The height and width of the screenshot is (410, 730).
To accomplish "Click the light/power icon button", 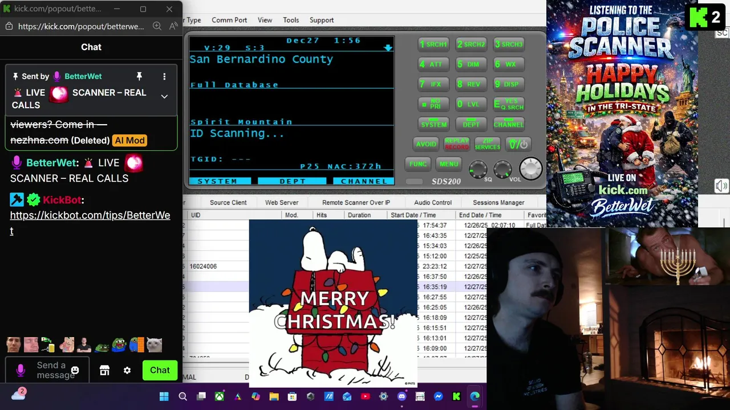I will [518, 144].
